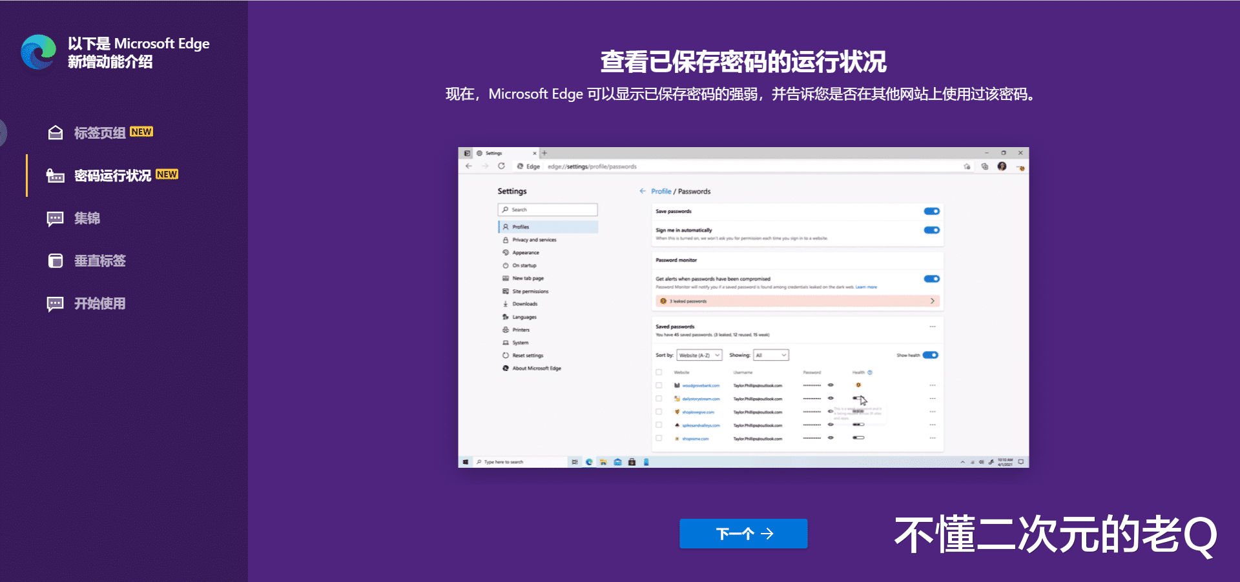1240x582 pixels.
Task: Select the 密码运行状况 sidebar item
Action: [x=112, y=176]
